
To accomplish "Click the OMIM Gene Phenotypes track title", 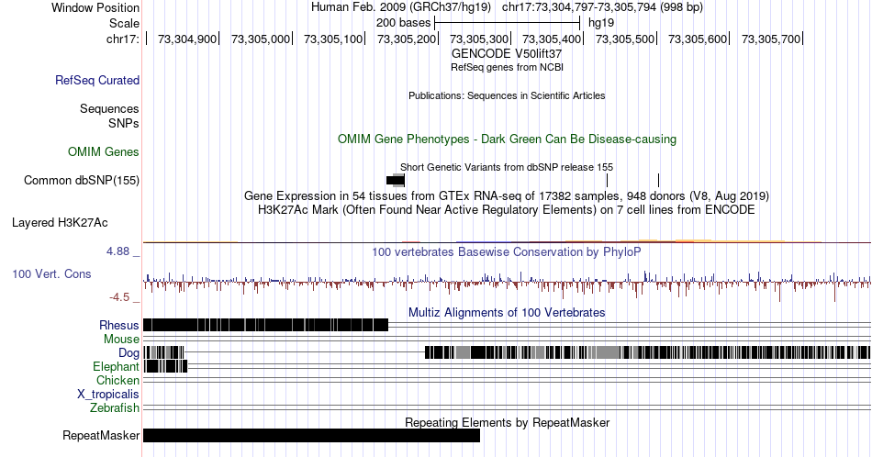I will click(507, 139).
